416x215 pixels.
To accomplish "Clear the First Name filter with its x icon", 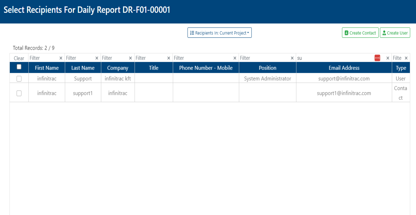I will [61, 58].
